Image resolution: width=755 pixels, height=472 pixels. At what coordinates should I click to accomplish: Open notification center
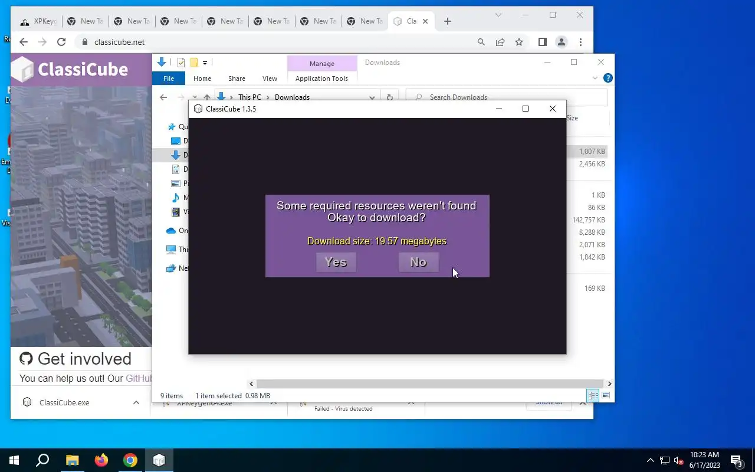tap(737, 460)
